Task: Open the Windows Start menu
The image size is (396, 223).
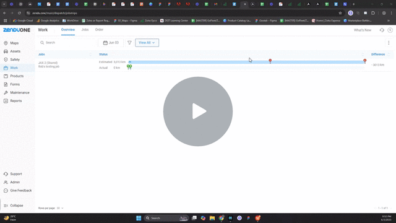Action: coord(139,218)
